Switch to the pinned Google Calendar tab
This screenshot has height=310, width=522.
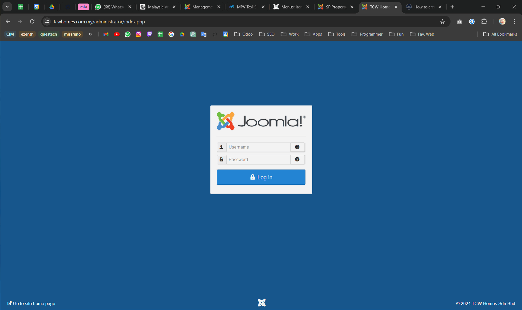tap(36, 7)
